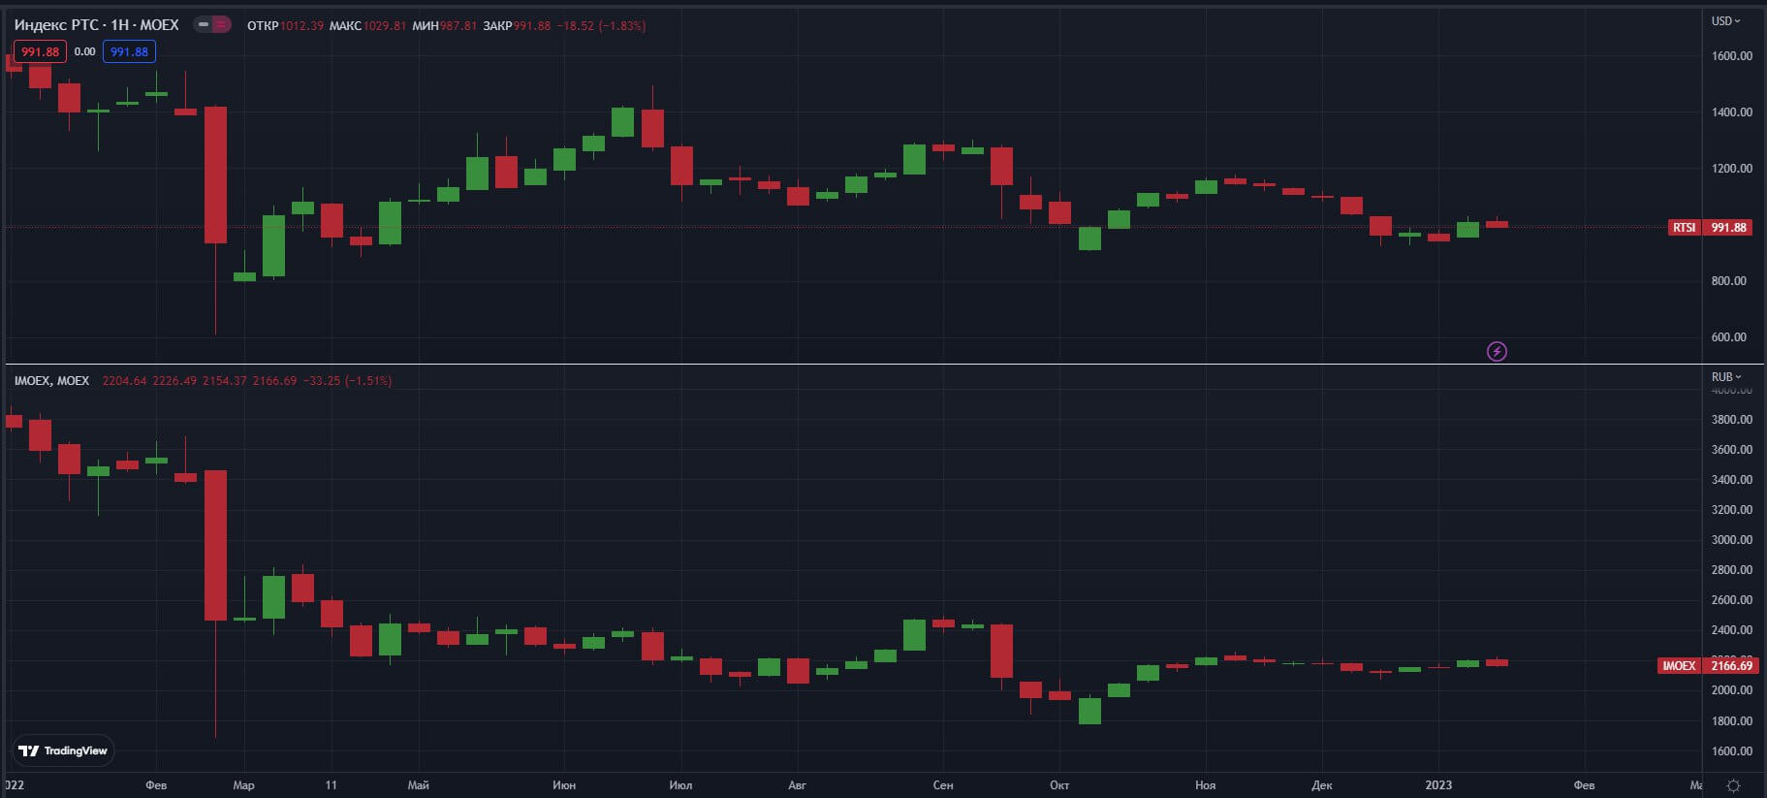Click the 0.00 spread value
The width and height of the screenshot is (1767, 798).
(x=85, y=51)
